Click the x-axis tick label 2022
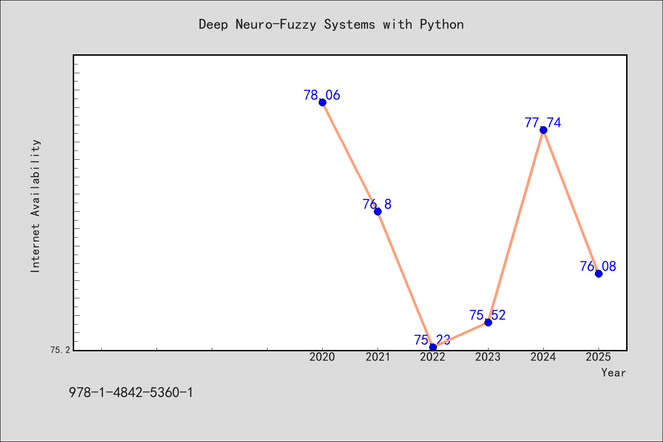This screenshot has width=663, height=442. (x=433, y=357)
